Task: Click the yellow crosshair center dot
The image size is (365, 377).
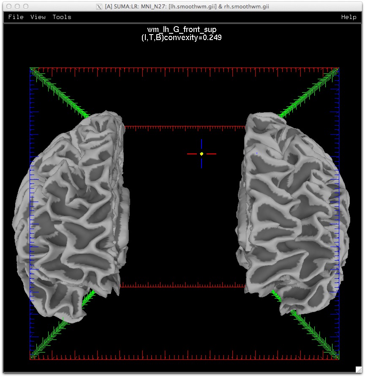Action: [x=202, y=154]
